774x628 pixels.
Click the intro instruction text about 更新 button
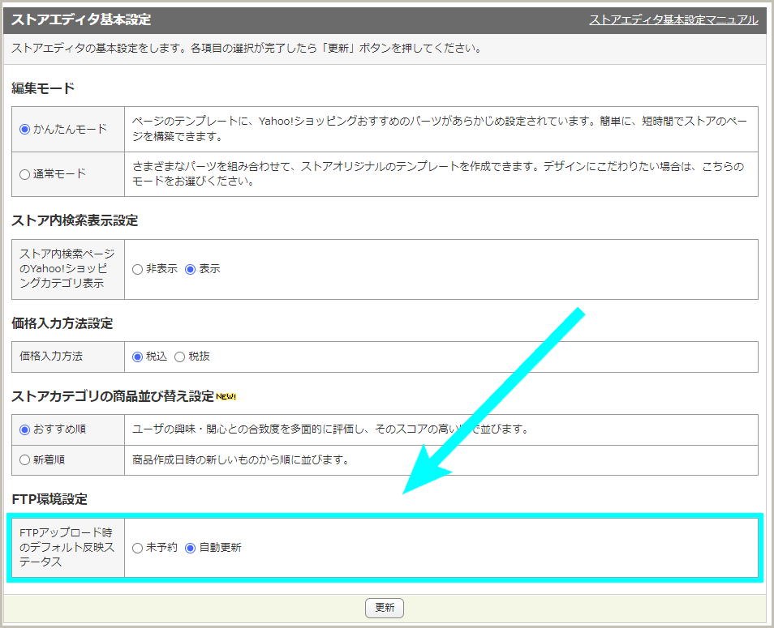[247, 49]
